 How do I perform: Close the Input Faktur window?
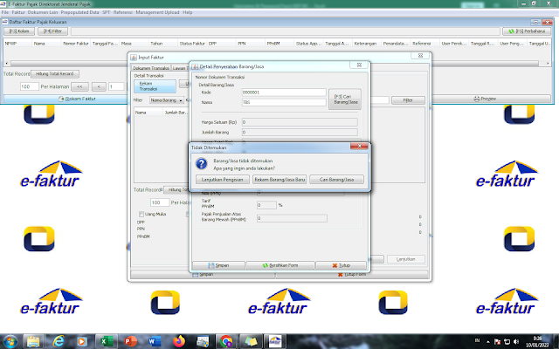(x=420, y=56)
